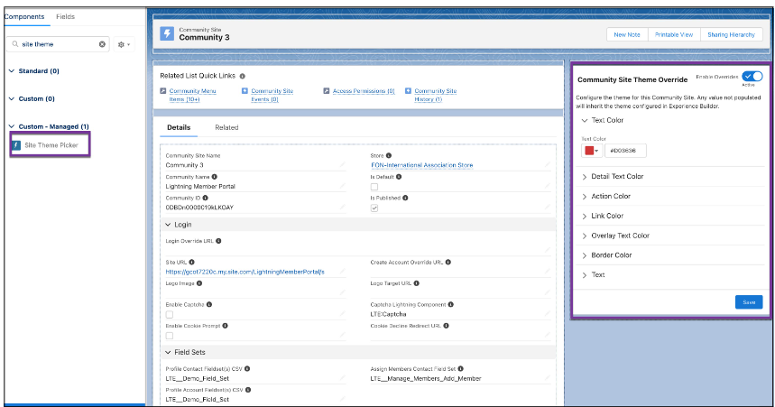
Task: Open the Access Permissions (0) link
Action: (x=364, y=91)
